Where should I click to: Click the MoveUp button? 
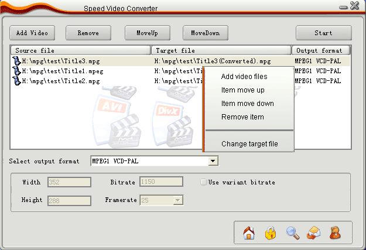pos(148,33)
